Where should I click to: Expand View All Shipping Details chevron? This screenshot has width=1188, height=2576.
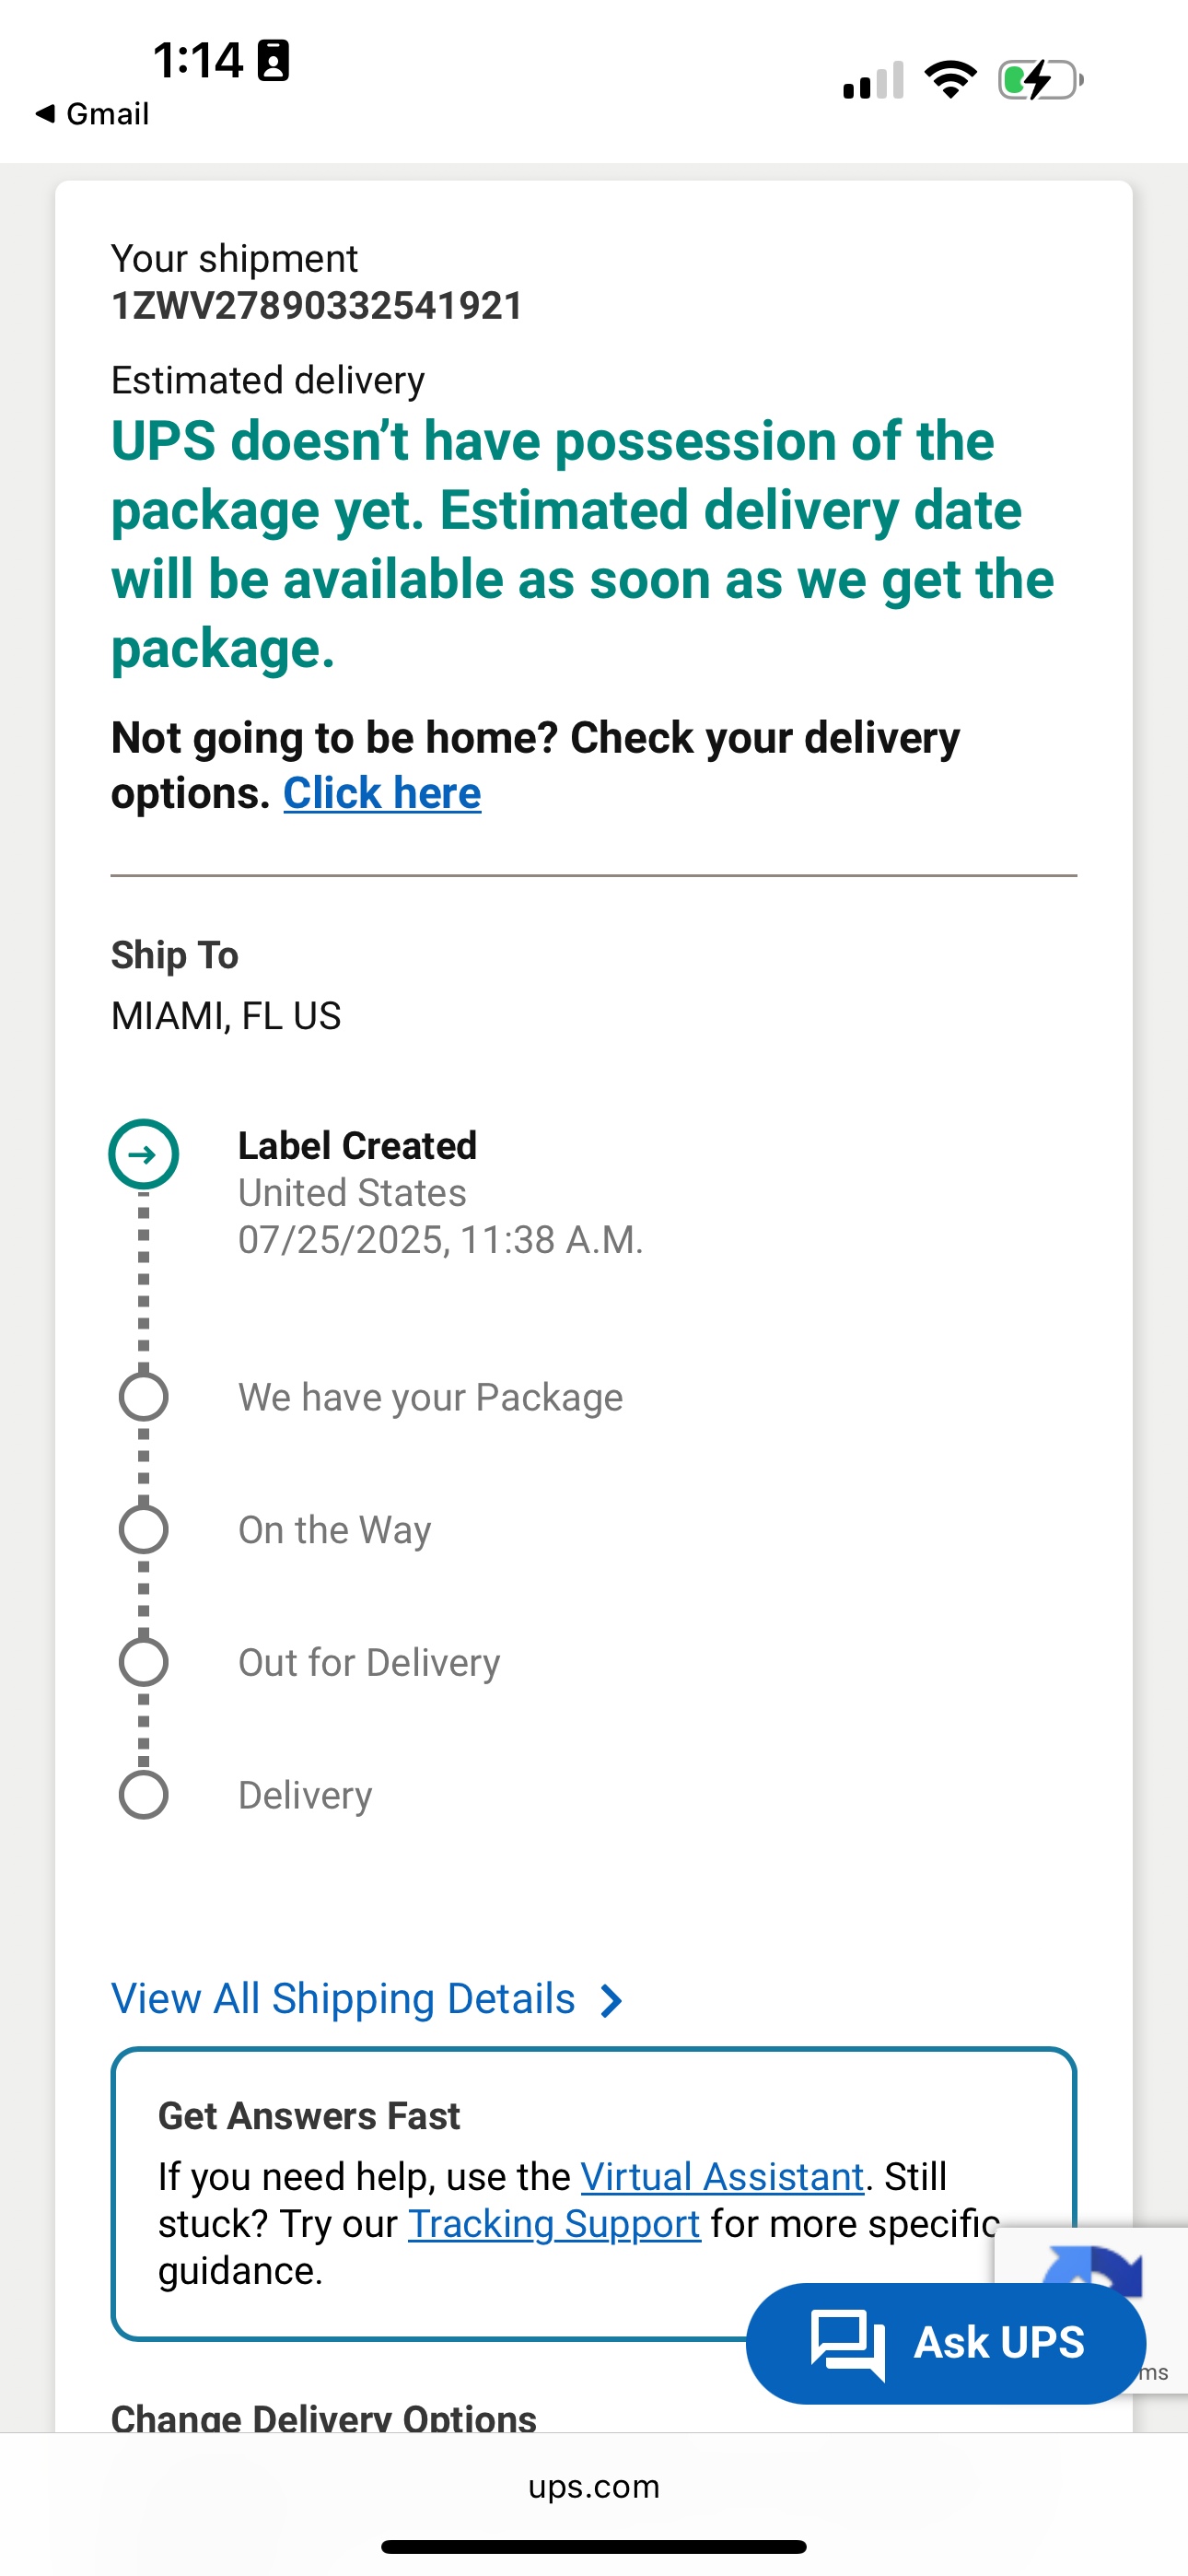point(611,2000)
